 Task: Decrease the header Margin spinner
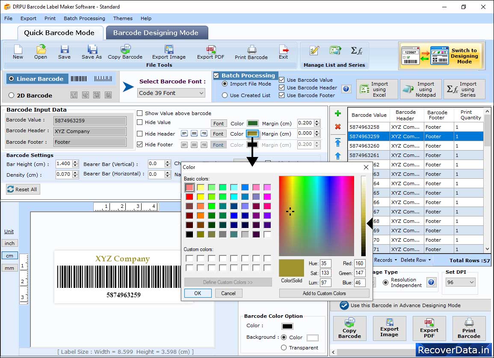click(x=317, y=135)
